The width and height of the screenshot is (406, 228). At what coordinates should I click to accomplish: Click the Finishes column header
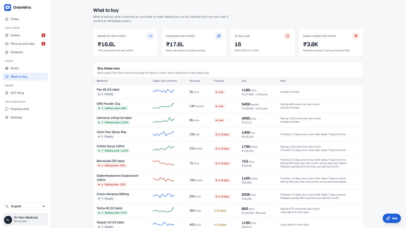(219, 81)
